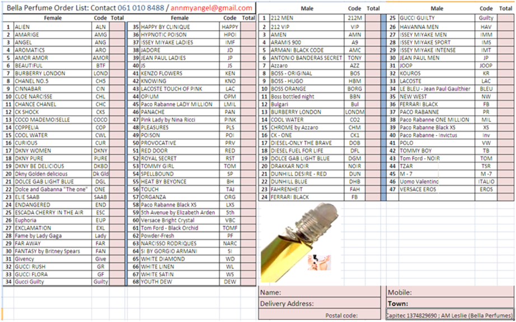The height and width of the screenshot is (322, 516).
Task: Click the NARC code cell
Action: point(229,244)
